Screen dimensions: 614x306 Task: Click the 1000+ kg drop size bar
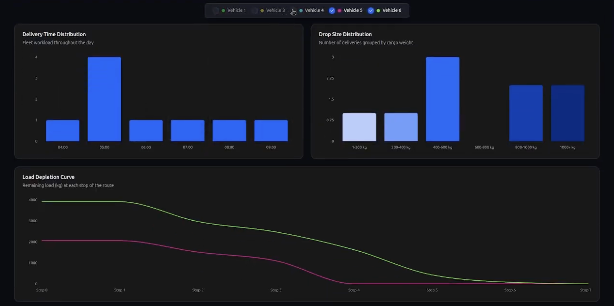(x=567, y=113)
